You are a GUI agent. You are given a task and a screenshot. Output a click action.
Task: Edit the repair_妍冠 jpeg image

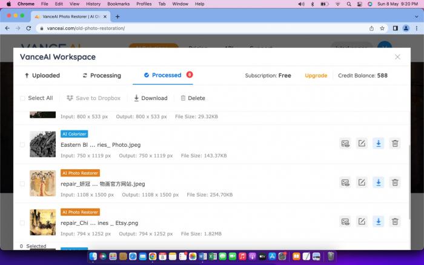tap(362, 183)
